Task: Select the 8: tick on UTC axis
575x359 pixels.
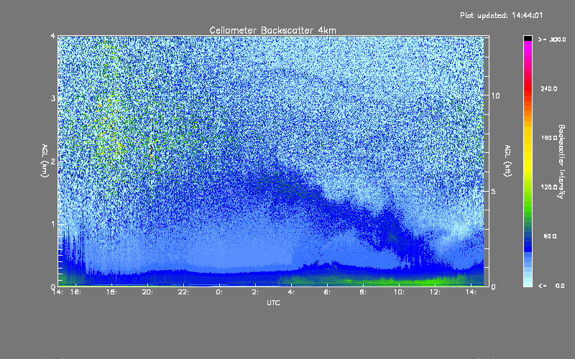Action: [363, 292]
